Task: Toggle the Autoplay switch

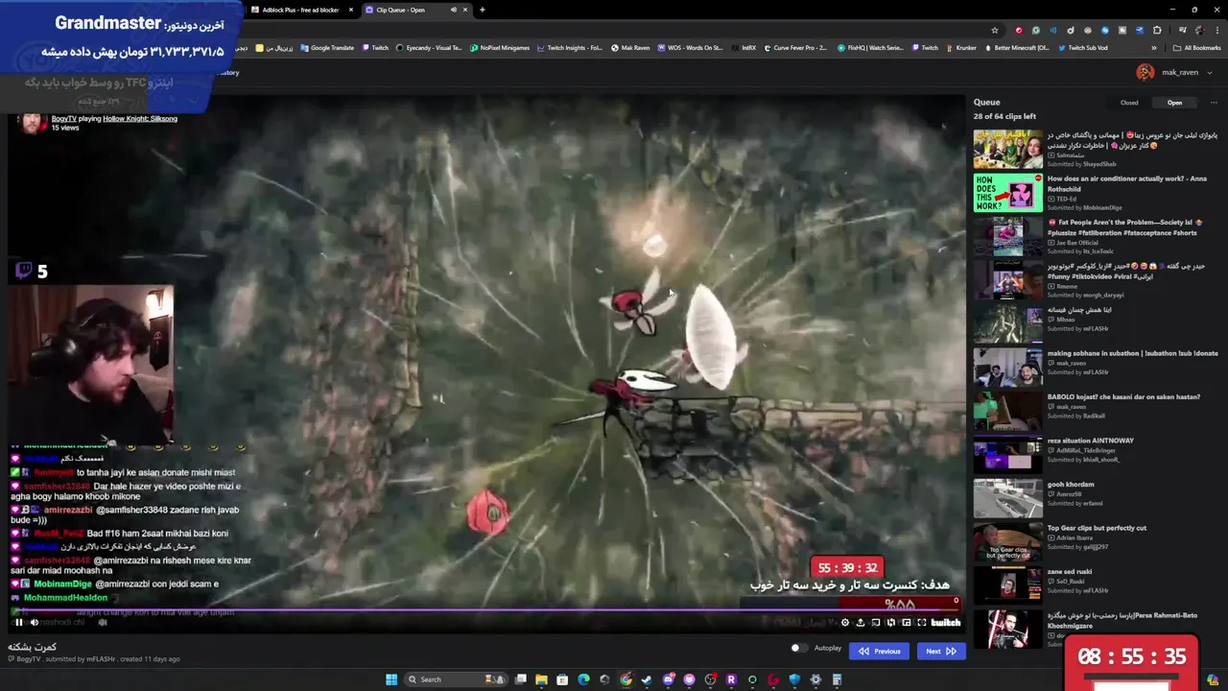Action: [x=798, y=649]
